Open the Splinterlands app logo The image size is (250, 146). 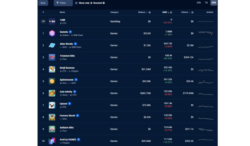click(52, 81)
